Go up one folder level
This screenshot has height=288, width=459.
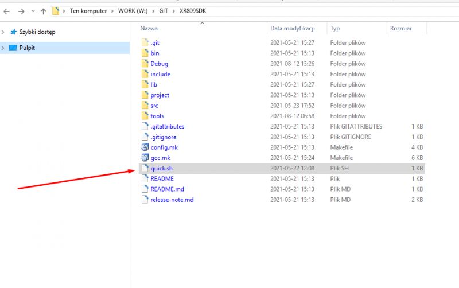coord(44,11)
